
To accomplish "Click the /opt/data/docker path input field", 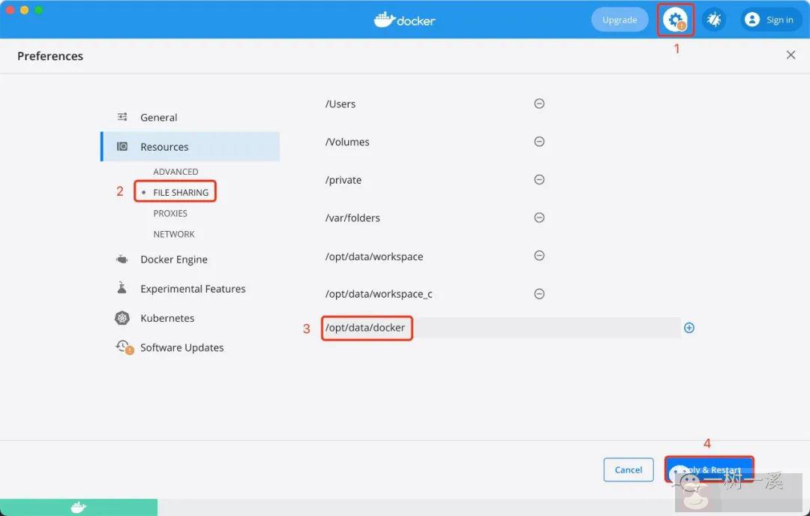I will pos(367,328).
